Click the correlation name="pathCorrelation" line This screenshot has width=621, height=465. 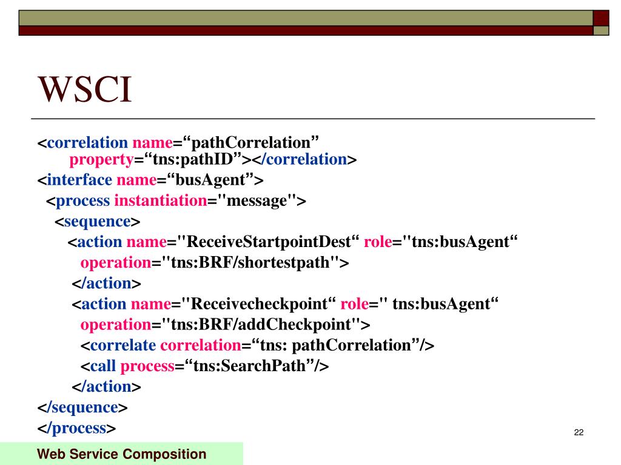[x=178, y=142]
